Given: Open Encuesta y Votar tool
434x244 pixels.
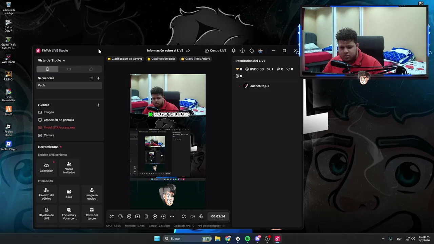Looking at the screenshot, I should tap(69, 214).
